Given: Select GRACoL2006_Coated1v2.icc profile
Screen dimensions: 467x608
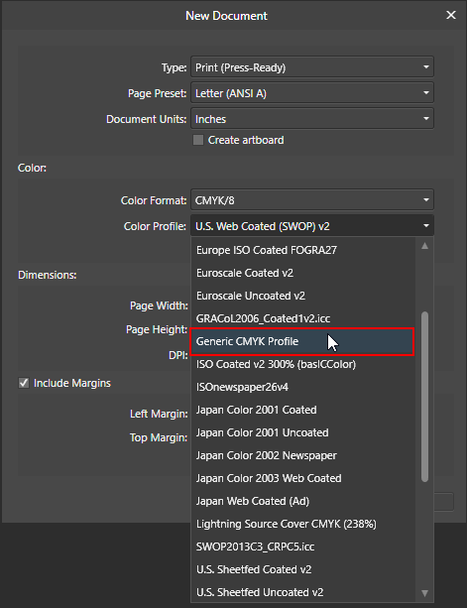Looking at the screenshot, I should click(302, 318).
